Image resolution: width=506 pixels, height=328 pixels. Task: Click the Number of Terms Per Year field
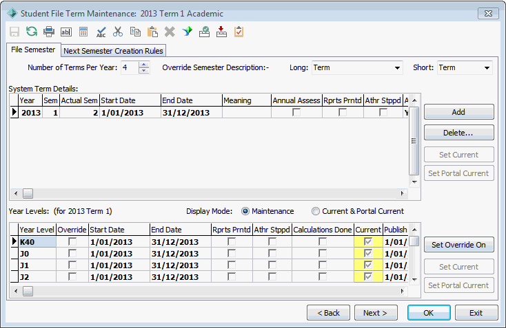pos(130,68)
